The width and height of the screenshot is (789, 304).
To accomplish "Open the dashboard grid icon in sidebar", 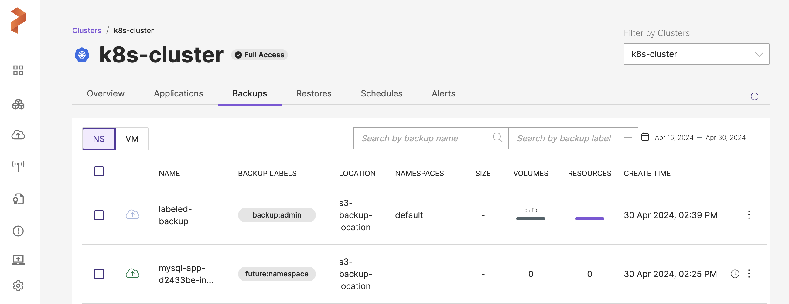I will tap(18, 70).
